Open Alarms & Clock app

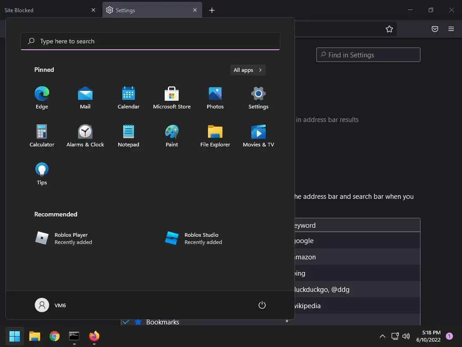coord(85,136)
